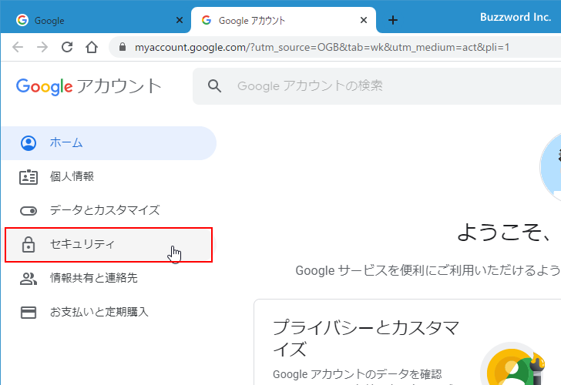
Task: Click the プライバシーとカスタマイズ card heading
Action: pyautogui.click(x=366, y=338)
